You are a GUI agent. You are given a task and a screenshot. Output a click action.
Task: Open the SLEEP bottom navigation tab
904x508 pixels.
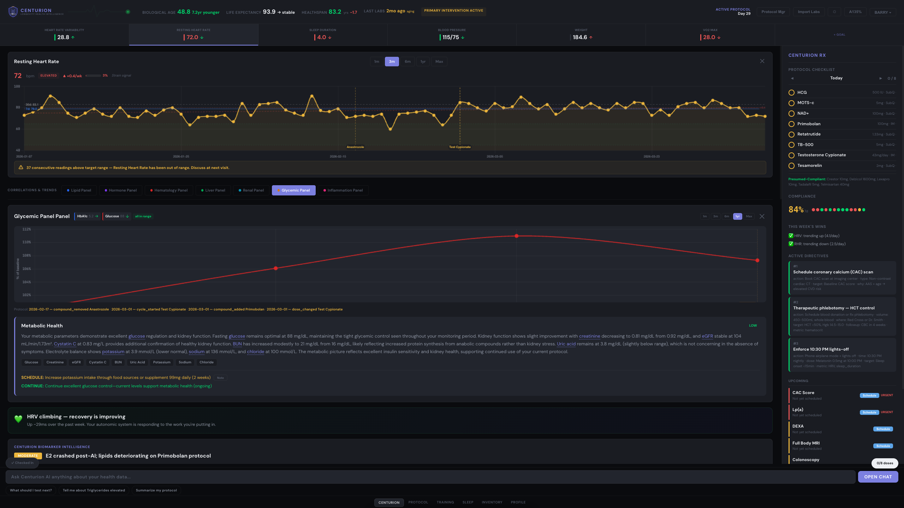468,502
